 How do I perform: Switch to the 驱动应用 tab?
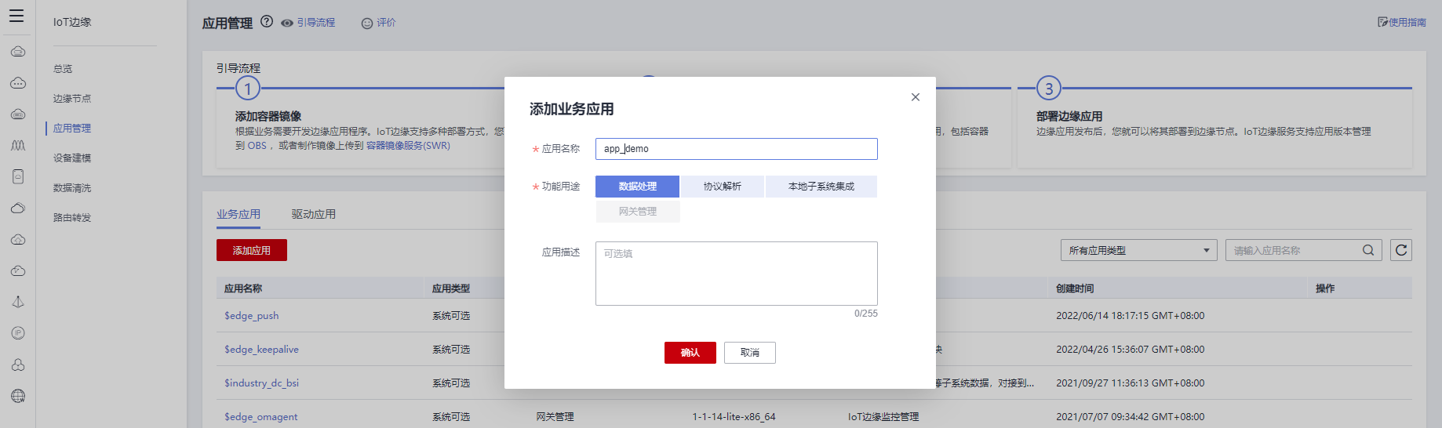point(314,214)
